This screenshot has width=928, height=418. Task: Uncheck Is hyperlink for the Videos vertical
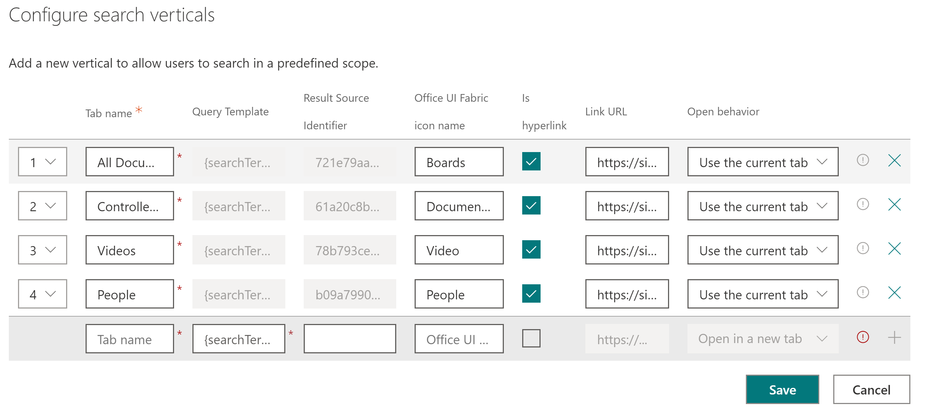tap(531, 249)
